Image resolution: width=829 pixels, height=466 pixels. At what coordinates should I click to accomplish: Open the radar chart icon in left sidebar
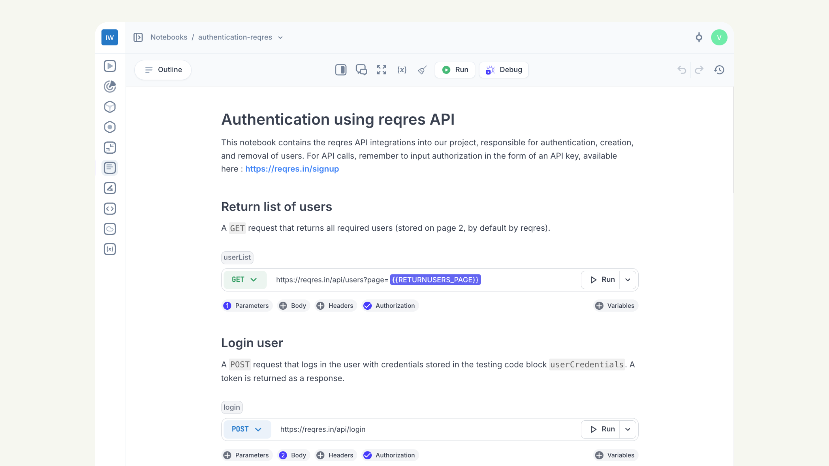tap(110, 86)
